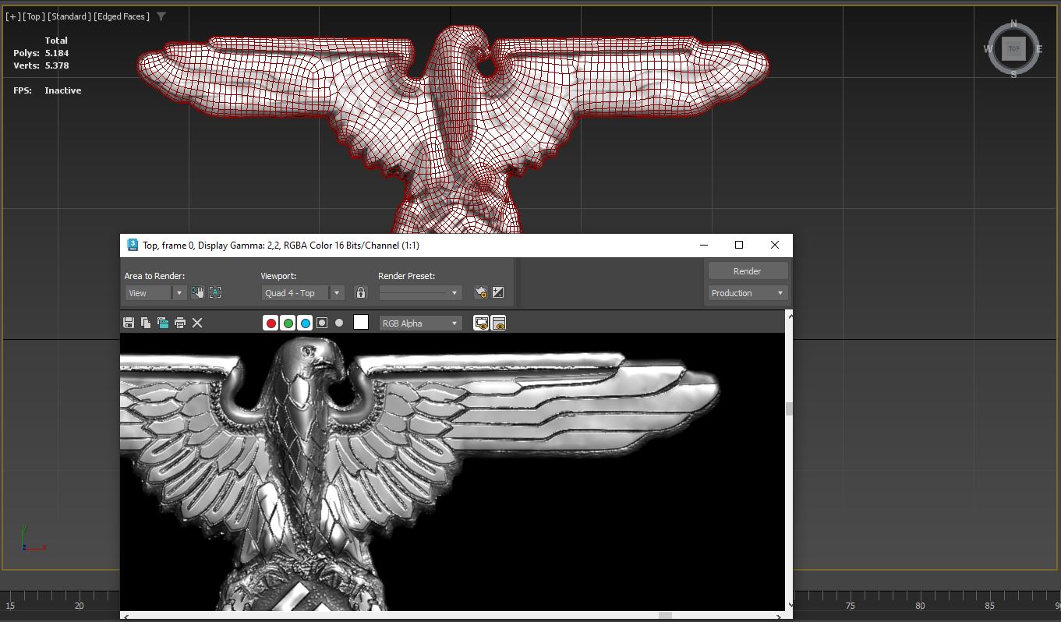Click the render window vertical scrollbar thumb
The width and height of the screenshot is (1061, 622).
789,408
